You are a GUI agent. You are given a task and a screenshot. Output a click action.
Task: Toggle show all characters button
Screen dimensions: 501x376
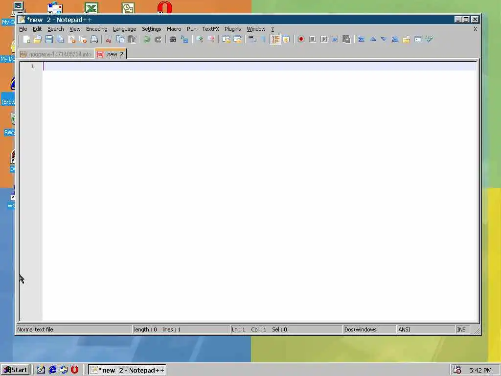[x=264, y=39]
